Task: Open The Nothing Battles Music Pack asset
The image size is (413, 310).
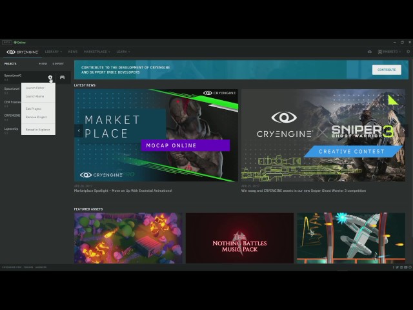Action: (239, 238)
